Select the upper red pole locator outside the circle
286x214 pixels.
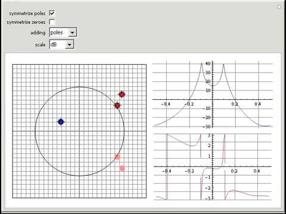[122, 95]
